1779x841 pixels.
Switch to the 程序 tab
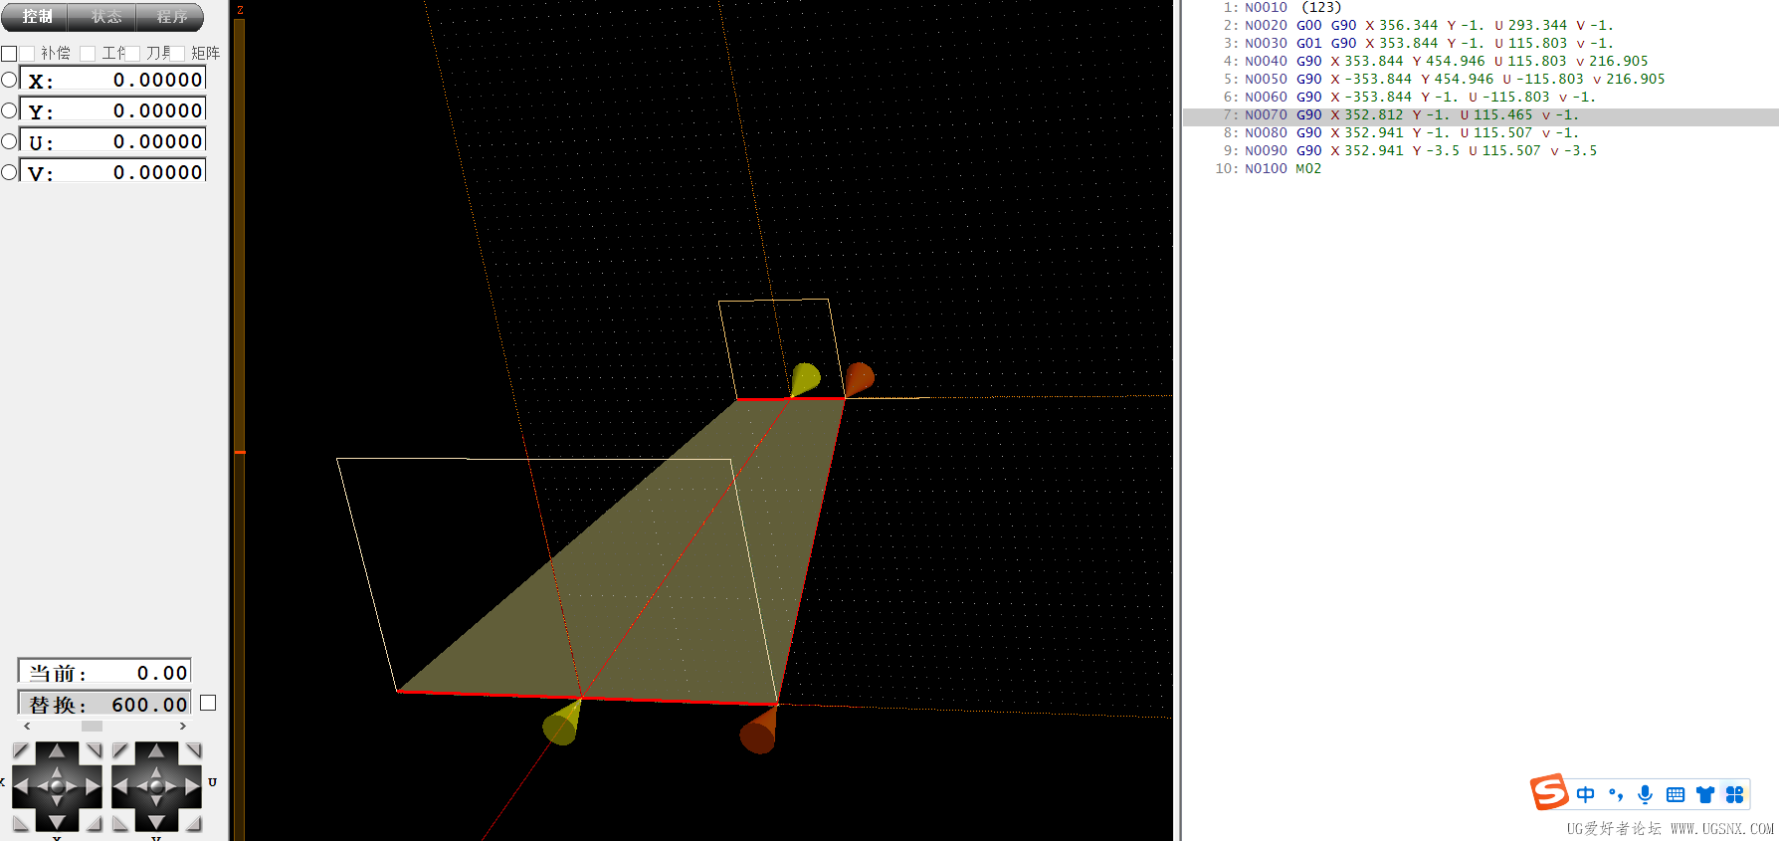171,17
